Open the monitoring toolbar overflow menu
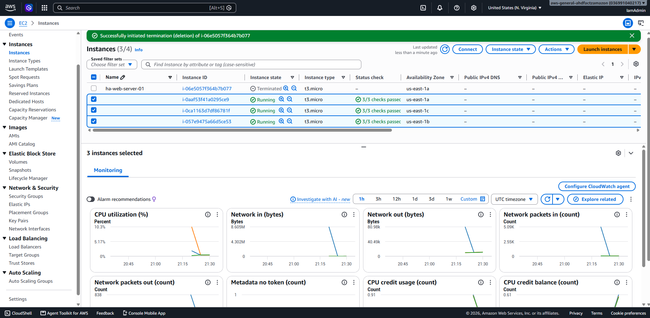Image resolution: width=650 pixels, height=318 pixels. click(631, 199)
